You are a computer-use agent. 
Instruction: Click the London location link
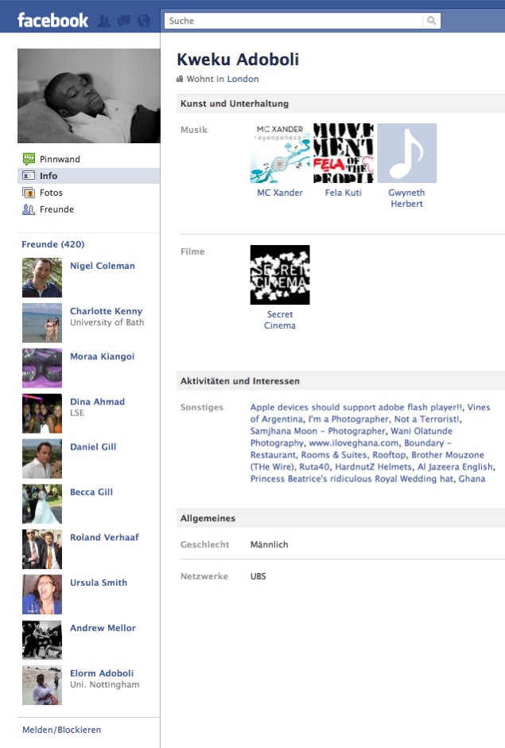pos(243,79)
